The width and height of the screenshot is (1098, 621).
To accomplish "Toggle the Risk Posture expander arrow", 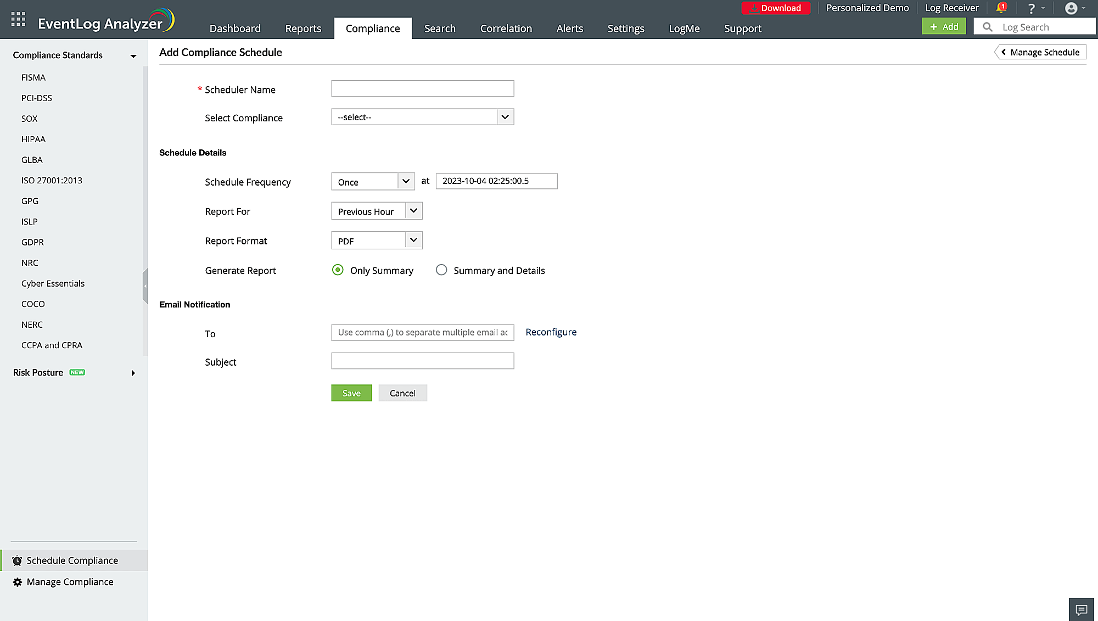I will pos(133,373).
